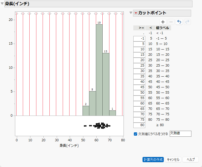Select the >= cut point field containing 45
The width and height of the screenshot is (202, 167).
(139, 87)
